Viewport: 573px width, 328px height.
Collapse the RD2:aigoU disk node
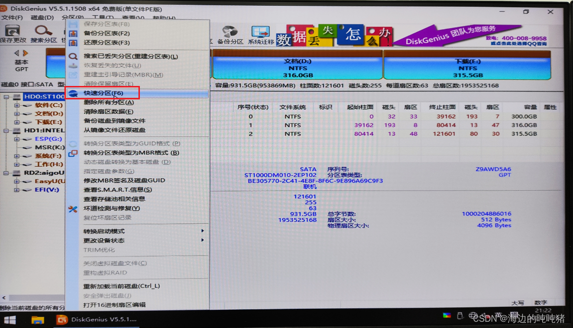pyautogui.click(x=6, y=173)
